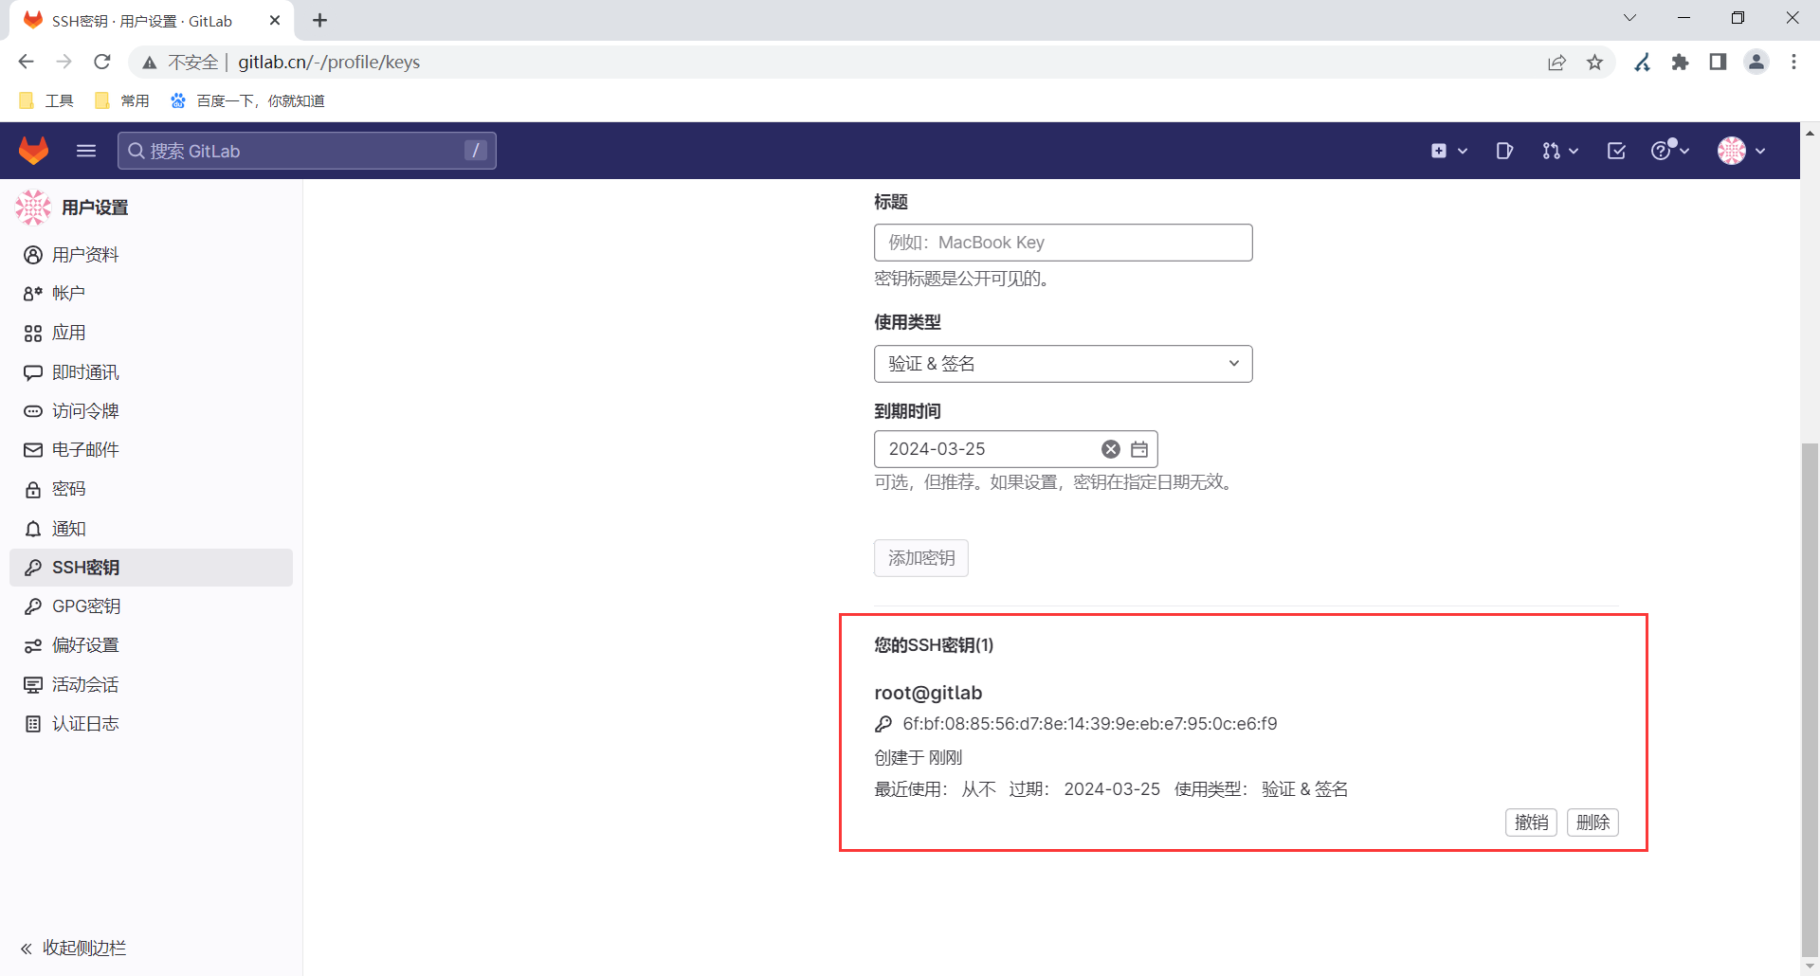
Task: Open the 工具 bookmarks folder
Action: (46, 100)
